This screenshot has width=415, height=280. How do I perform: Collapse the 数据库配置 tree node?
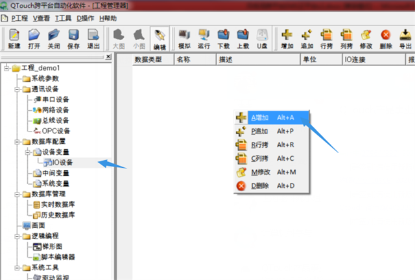tap(18, 141)
